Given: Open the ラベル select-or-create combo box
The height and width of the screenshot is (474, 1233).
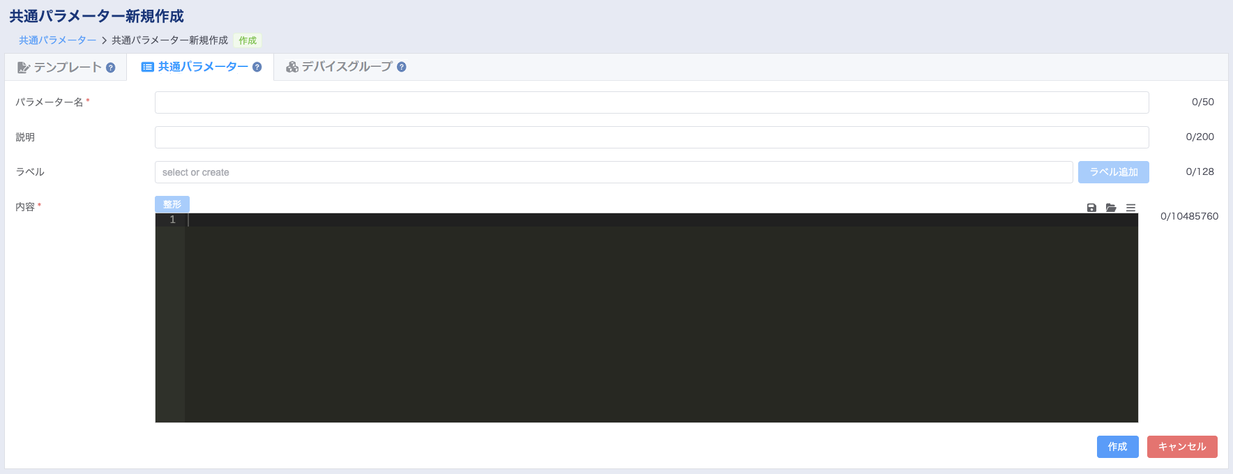Looking at the screenshot, I should point(614,172).
